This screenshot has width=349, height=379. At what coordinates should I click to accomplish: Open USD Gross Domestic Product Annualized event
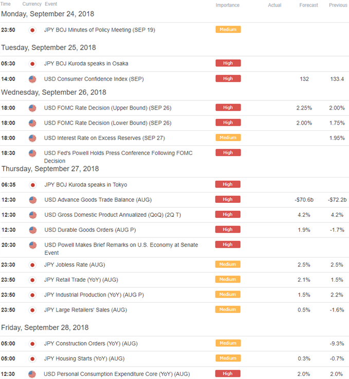(113, 215)
